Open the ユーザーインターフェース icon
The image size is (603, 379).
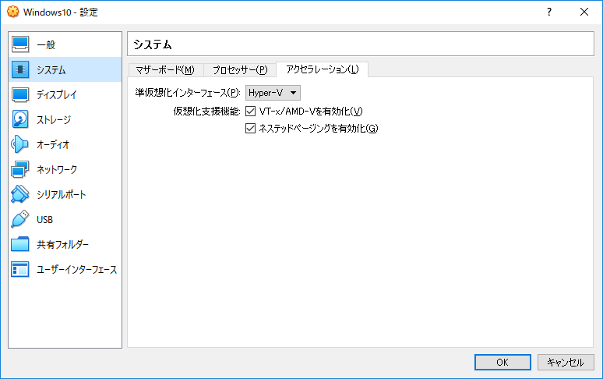coord(20,269)
